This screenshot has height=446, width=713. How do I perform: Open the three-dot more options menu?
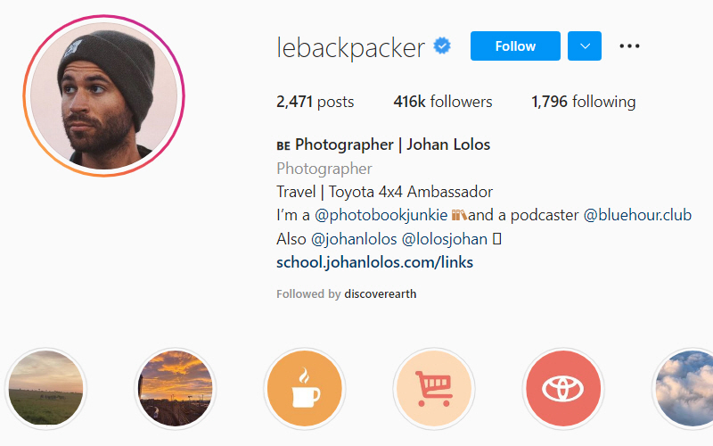(629, 46)
